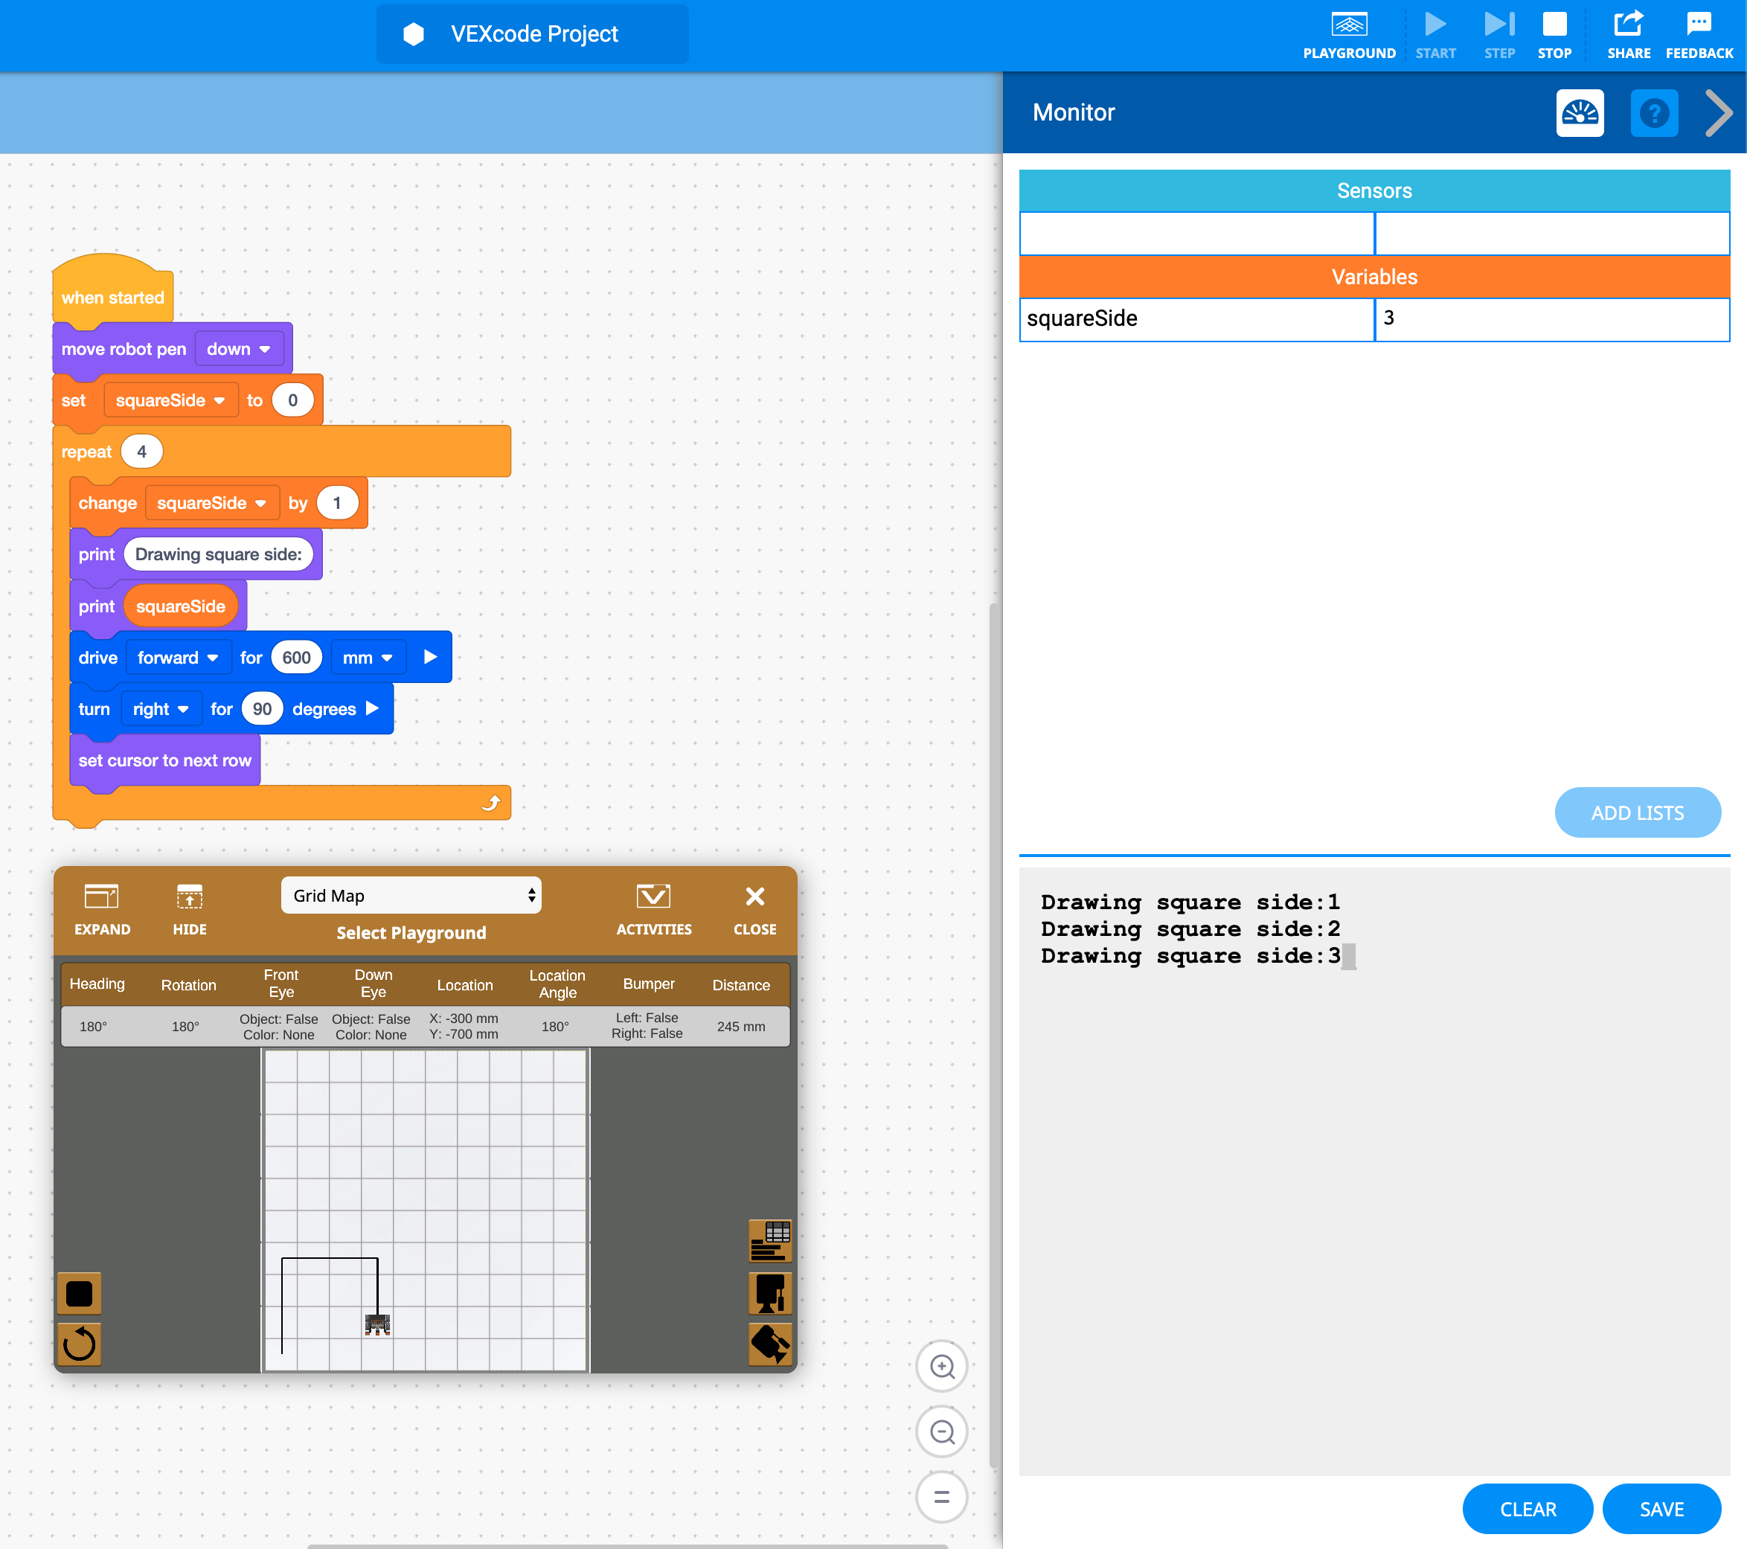Viewport: 1747px width, 1549px height.
Task: Change drive direction using the forward dropdown
Action: [x=178, y=658]
